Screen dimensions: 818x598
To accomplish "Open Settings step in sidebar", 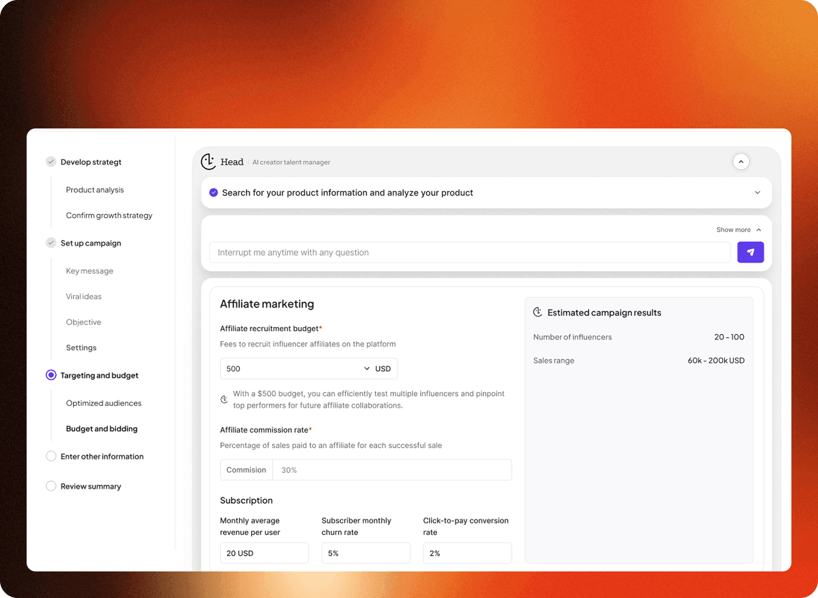I will click(x=81, y=348).
